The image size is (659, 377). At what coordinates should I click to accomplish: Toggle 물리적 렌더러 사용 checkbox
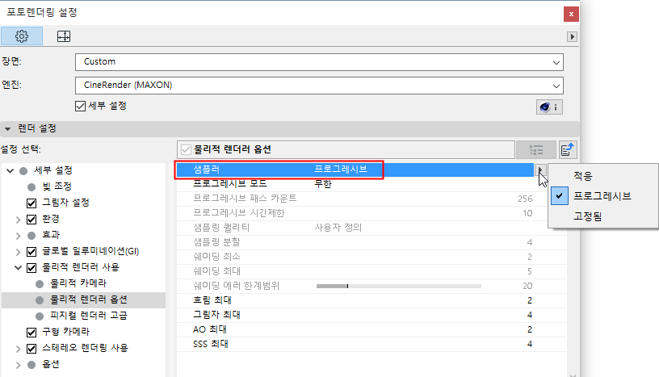(31, 268)
